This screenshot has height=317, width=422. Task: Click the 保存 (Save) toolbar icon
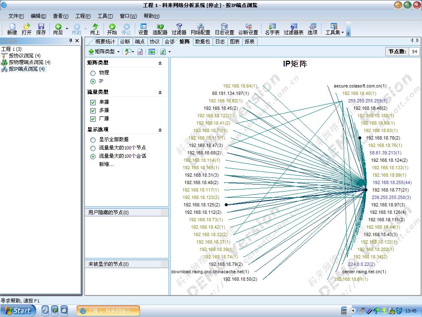click(41, 29)
